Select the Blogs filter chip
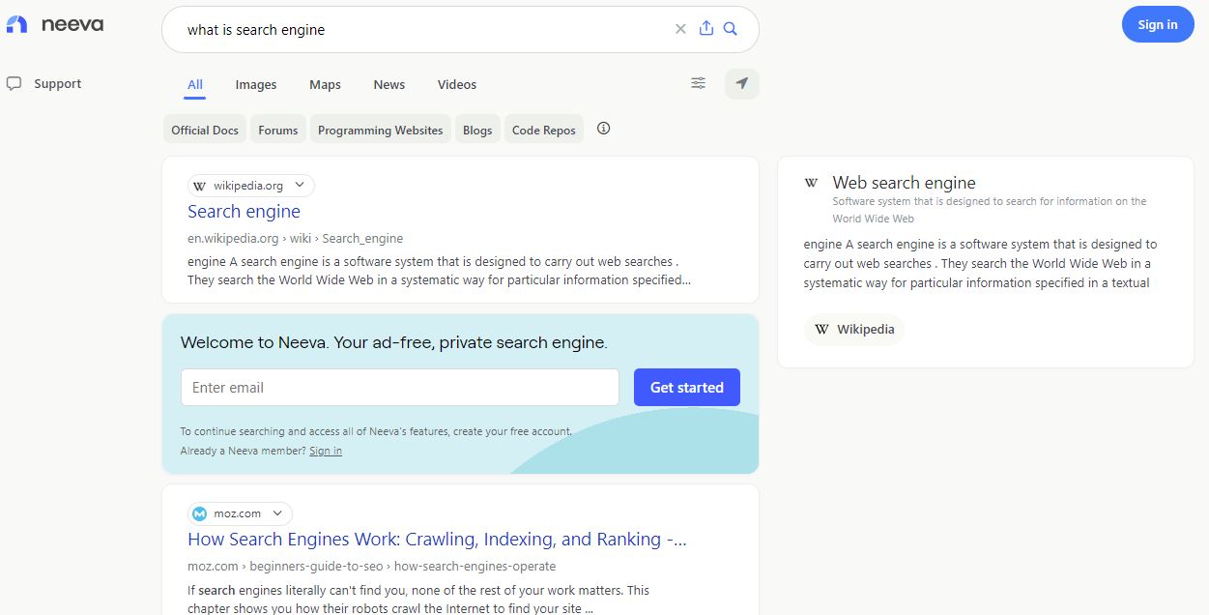This screenshot has width=1209, height=615. (x=477, y=130)
